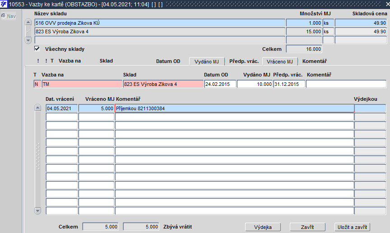Click the empty Komentář field beside 31.12.2015
Screen dimensions: 390x233
346,84
